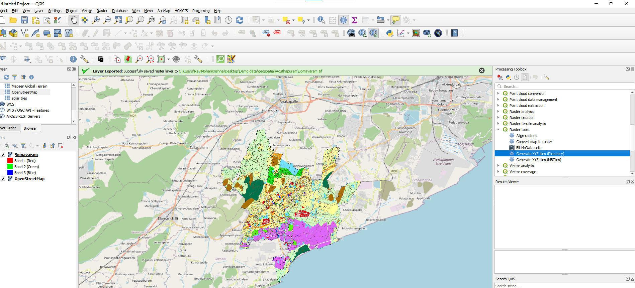Viewport: 635px width, 288px height.
Task: Select the Identify Features tool
Action: (x=321, y=20)
